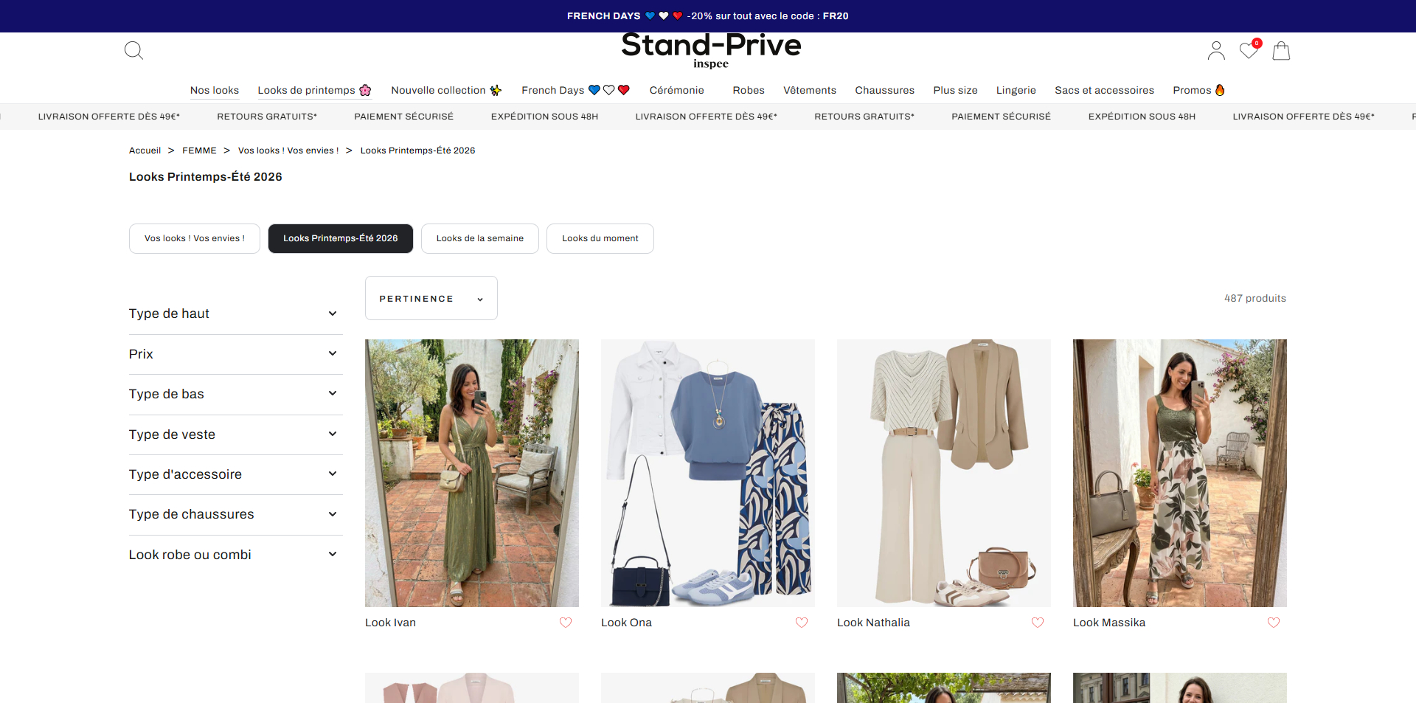The width and height of the screenshot is (1416, 703).
Task: Open French Days menu item
Action: (x=576, y=90)
